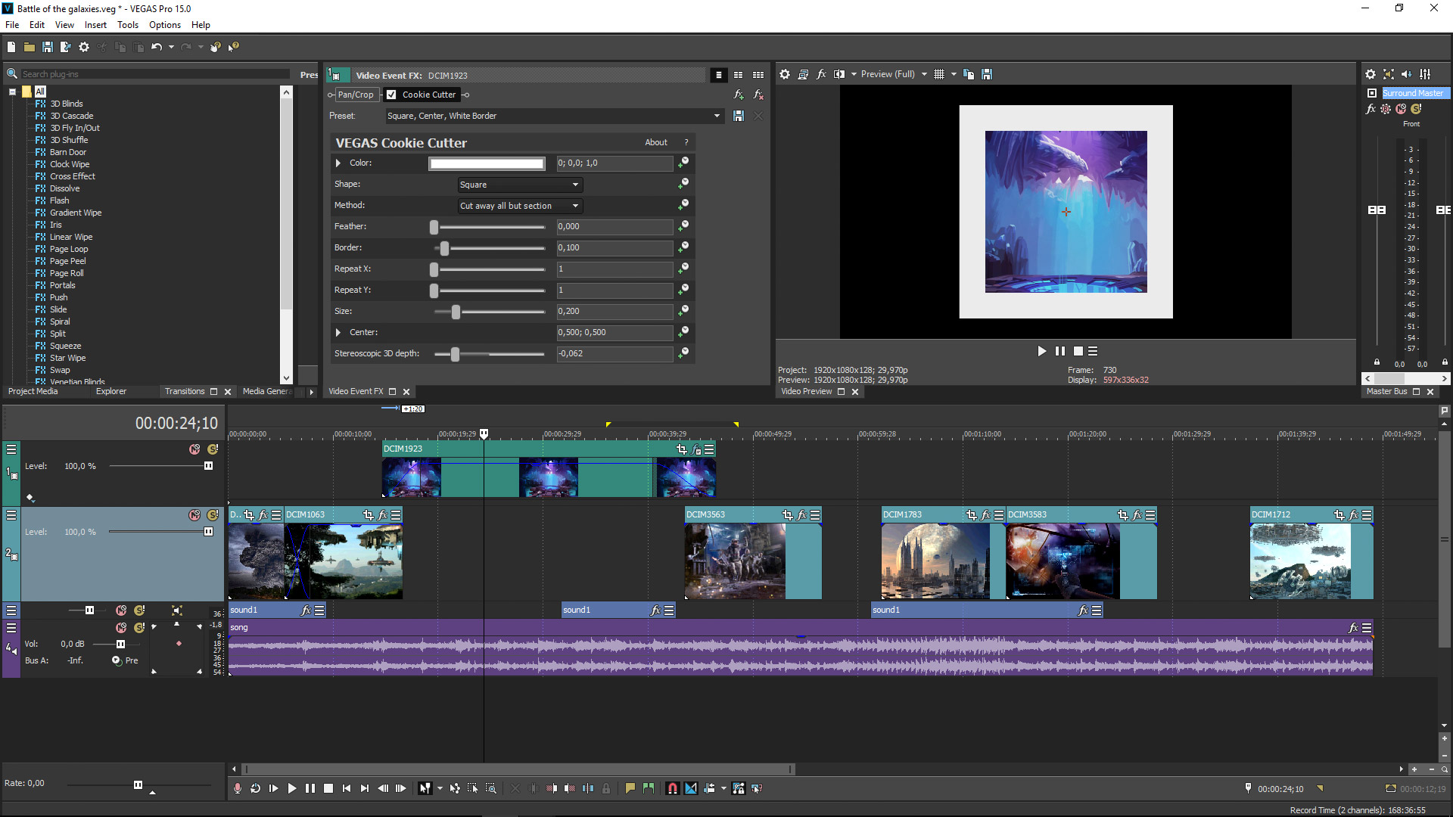Toggle mute on the song audio track
Viewport: 1453px width, 817px height.
[121, 626]
